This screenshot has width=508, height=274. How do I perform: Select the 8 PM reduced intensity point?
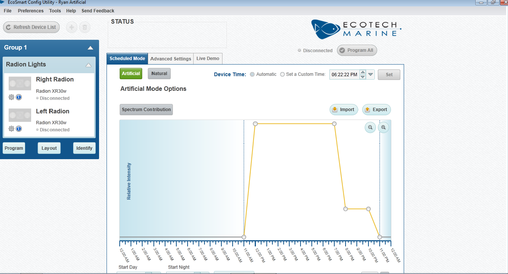pos(346,209)
